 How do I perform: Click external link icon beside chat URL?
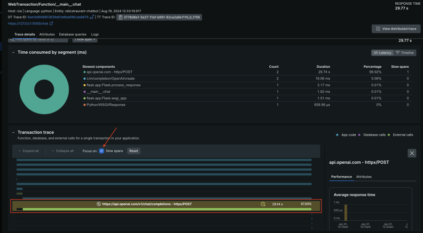(x=51, y=23)
